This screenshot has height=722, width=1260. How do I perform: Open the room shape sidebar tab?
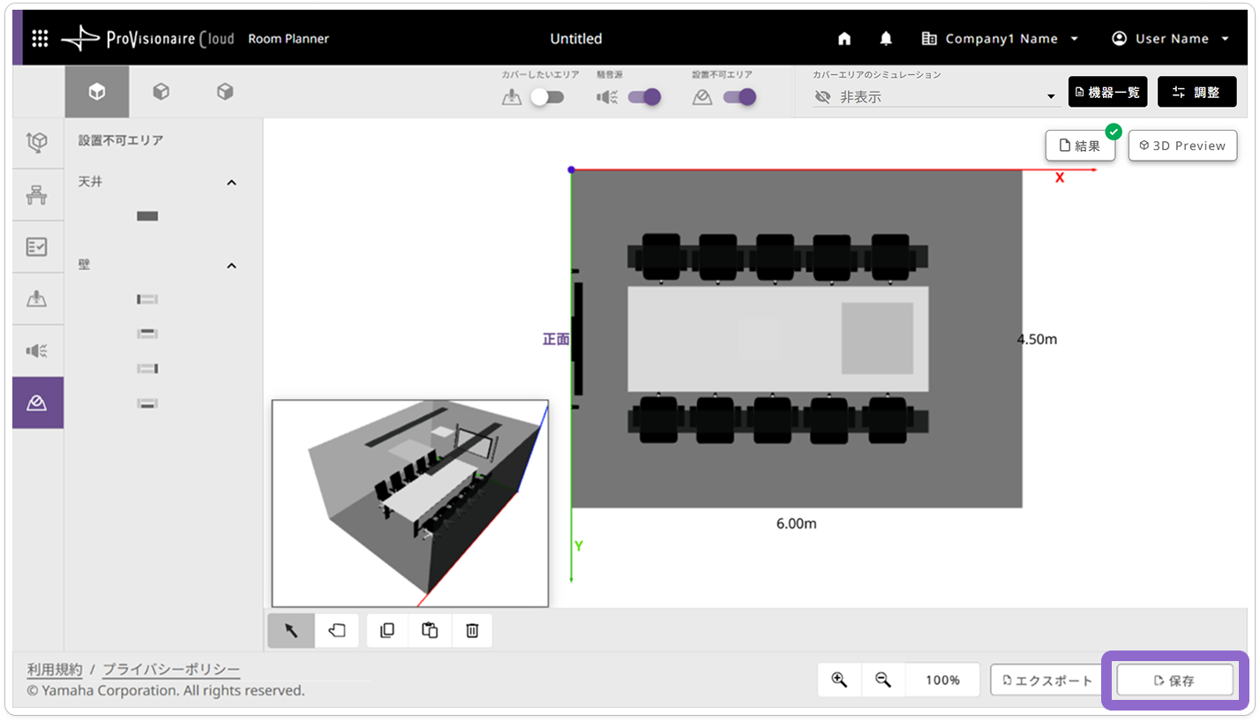(x=37, y=143)
